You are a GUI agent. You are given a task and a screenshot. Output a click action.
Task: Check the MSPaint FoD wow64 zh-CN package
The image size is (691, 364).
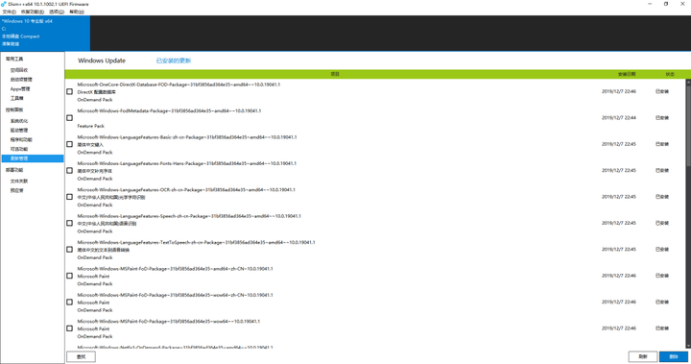click(x=70, y=303)
